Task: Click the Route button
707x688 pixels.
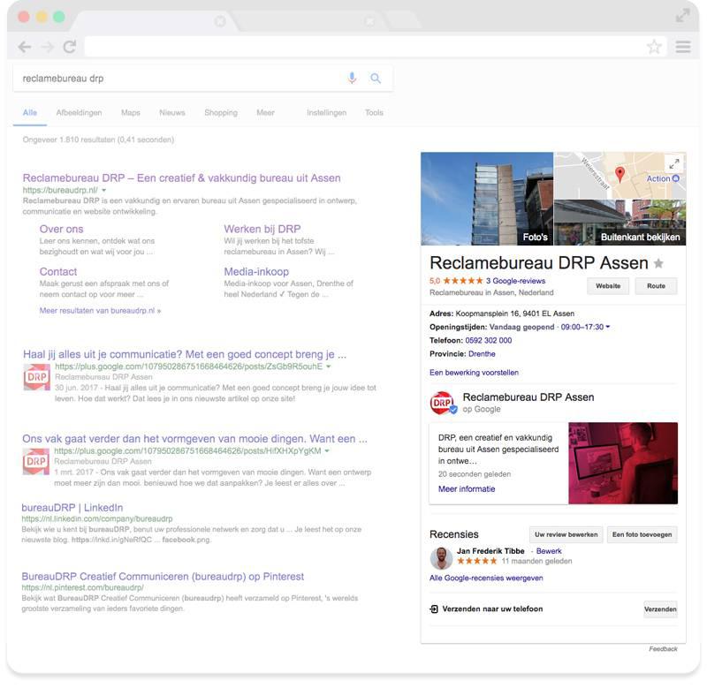Action: click(656, 286)
